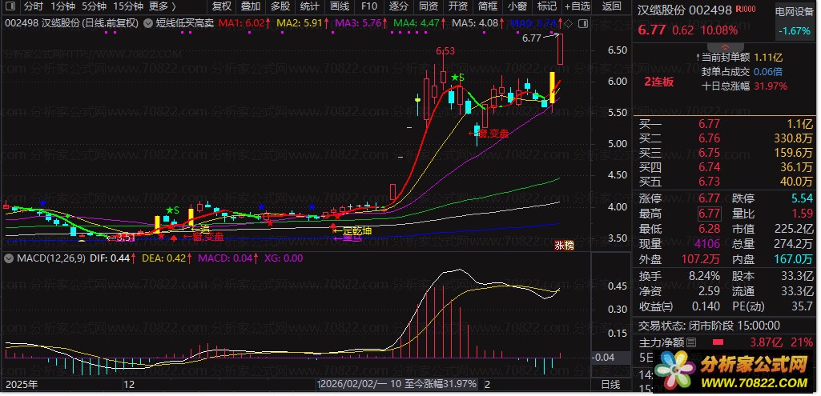This screenshot has width=821, height=396.
Task: Click the green star S sell signal near 6.53
Action: [458, 78]
